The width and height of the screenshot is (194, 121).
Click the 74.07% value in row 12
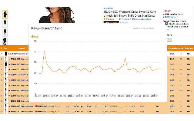pos(132,112)
